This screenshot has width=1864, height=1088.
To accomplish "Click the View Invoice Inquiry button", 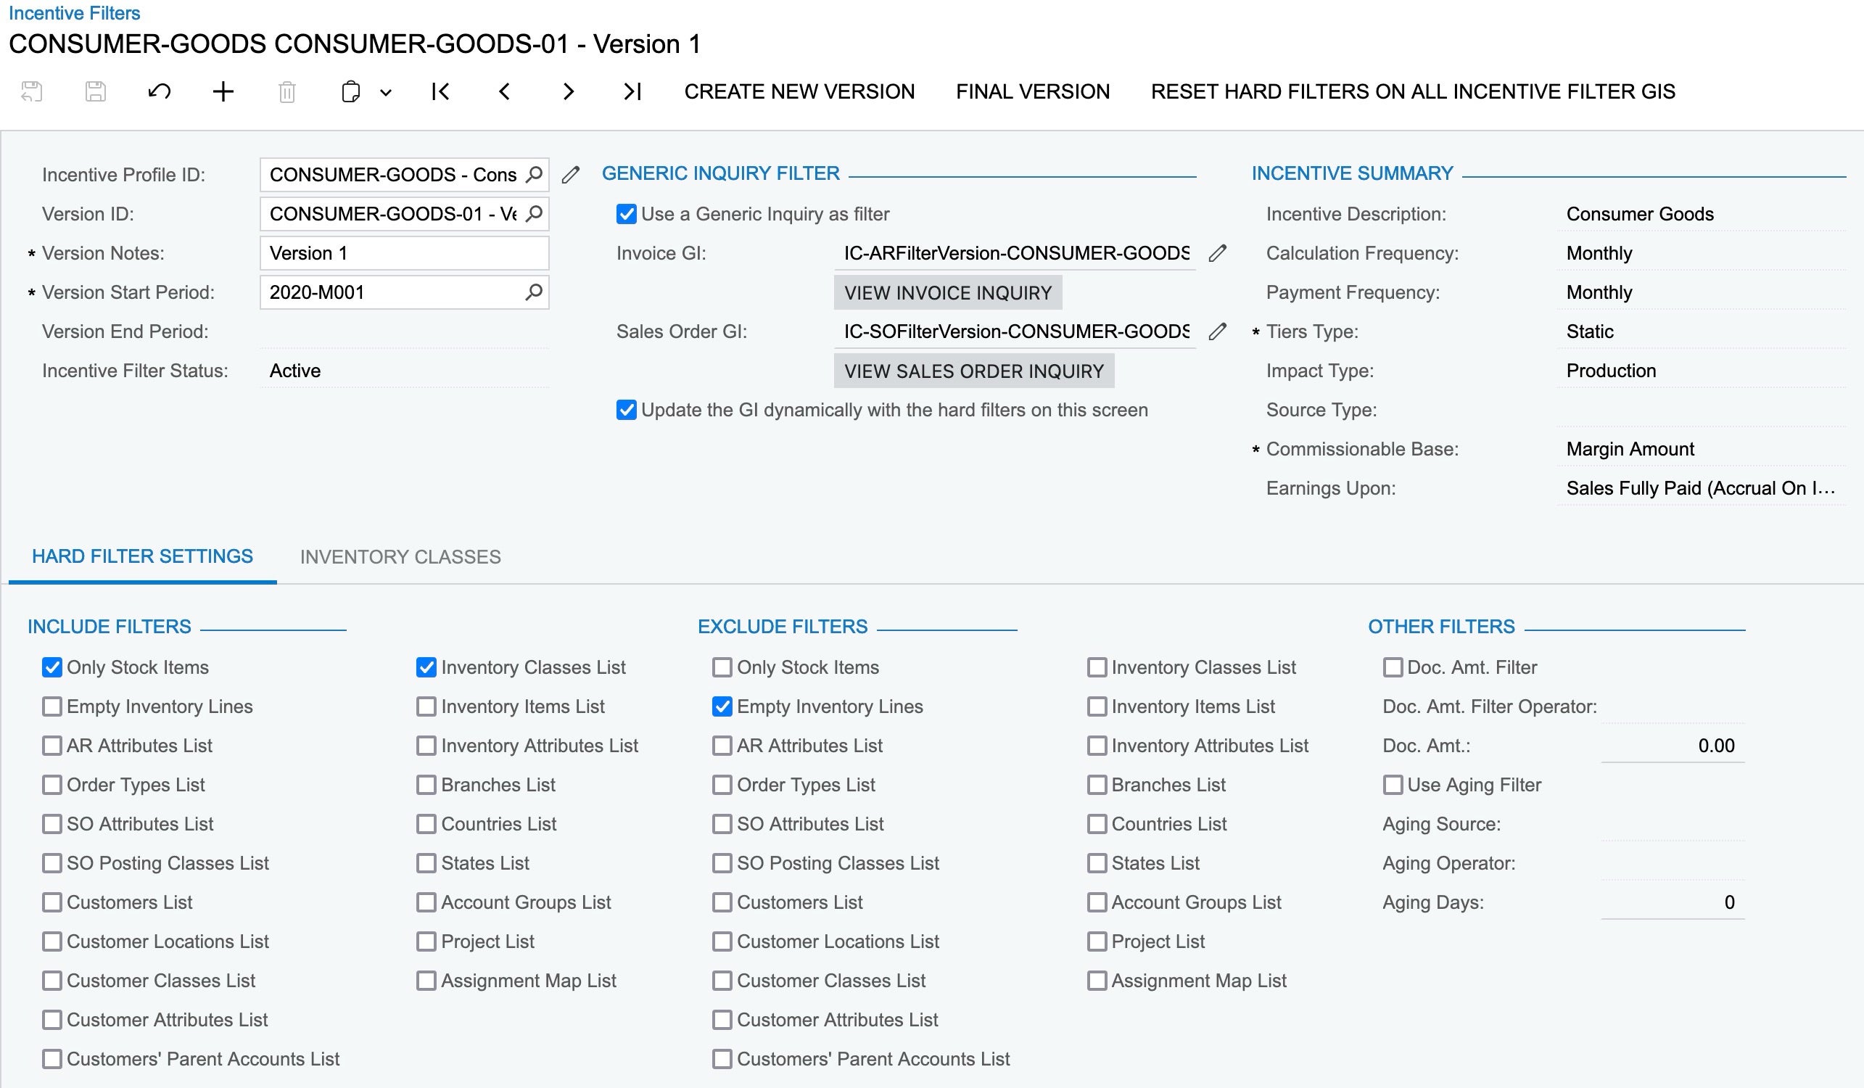I will [947, 292].
